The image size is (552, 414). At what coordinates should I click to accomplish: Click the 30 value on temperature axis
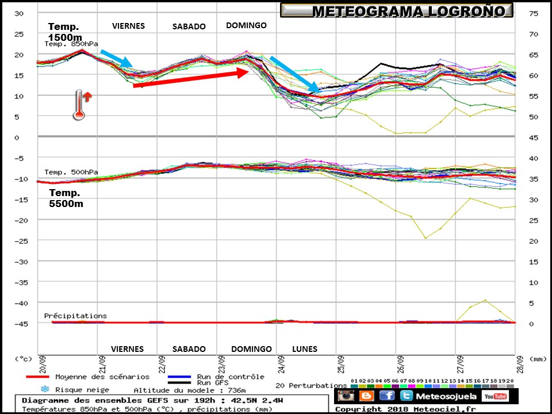(x=19, y=13)
